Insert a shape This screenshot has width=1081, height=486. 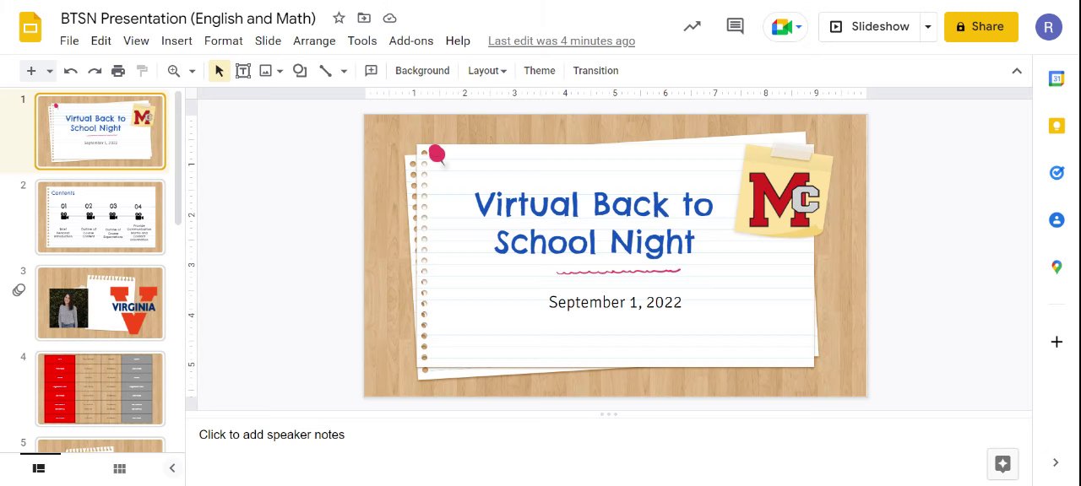coord(300,71)
